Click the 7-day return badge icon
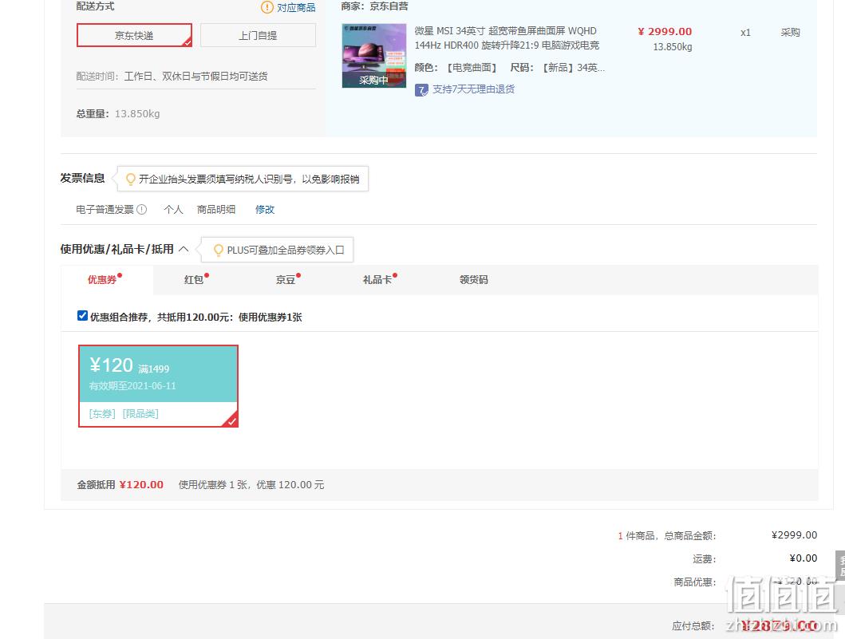The image size is (845, 639). tap(421, 90)
